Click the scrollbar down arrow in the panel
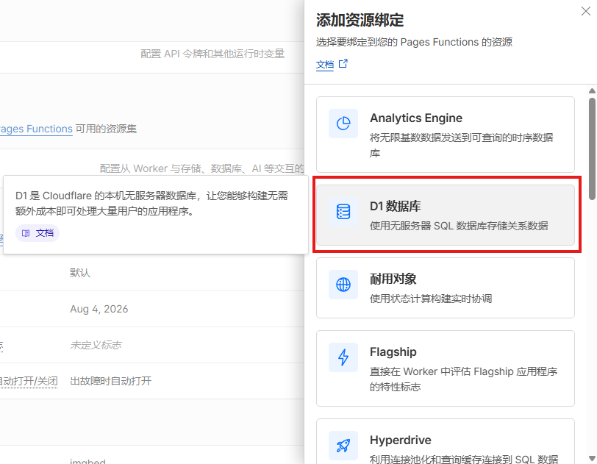This screenshot has height=464, width=597. [592, 458]
